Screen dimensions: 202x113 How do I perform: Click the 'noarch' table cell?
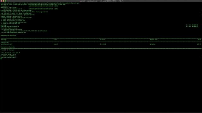[x=56, y=44]
